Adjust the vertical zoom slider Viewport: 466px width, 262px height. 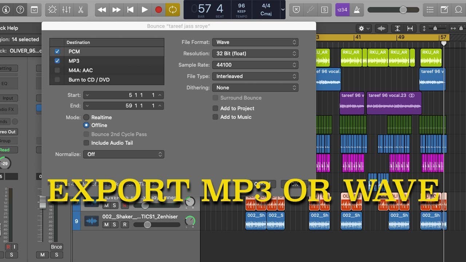tap(435, 28)
